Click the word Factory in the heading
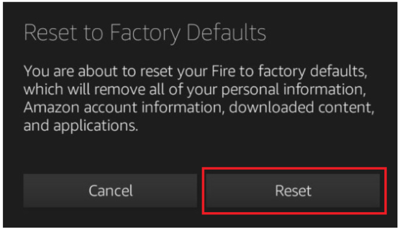The height and width of the screenshot is (233, 413). [x=145, y=33]
